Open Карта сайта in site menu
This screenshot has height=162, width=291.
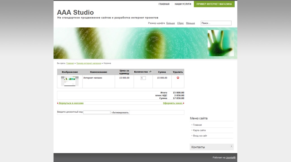coord(199,131)
